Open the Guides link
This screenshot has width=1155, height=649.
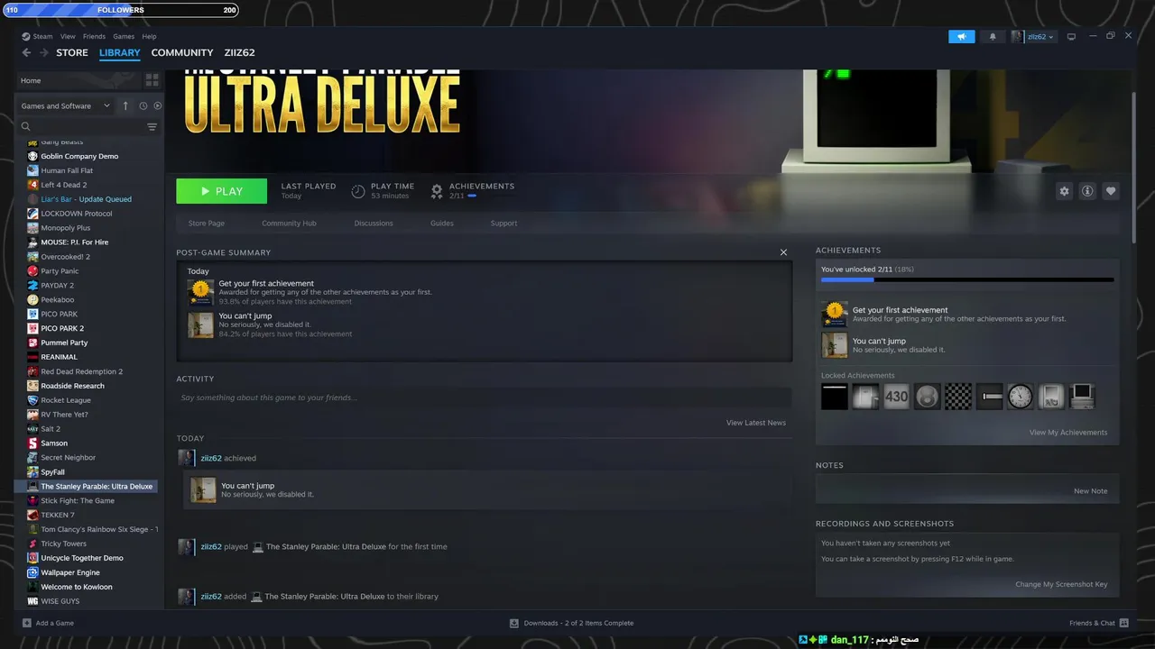coord(442,224)
